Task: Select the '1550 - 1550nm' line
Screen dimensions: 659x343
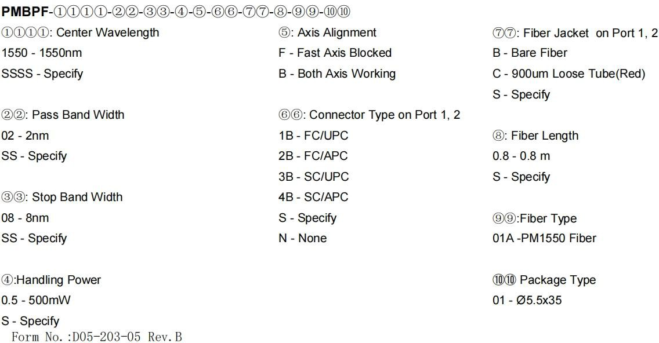Action: [x=42, y=53]
